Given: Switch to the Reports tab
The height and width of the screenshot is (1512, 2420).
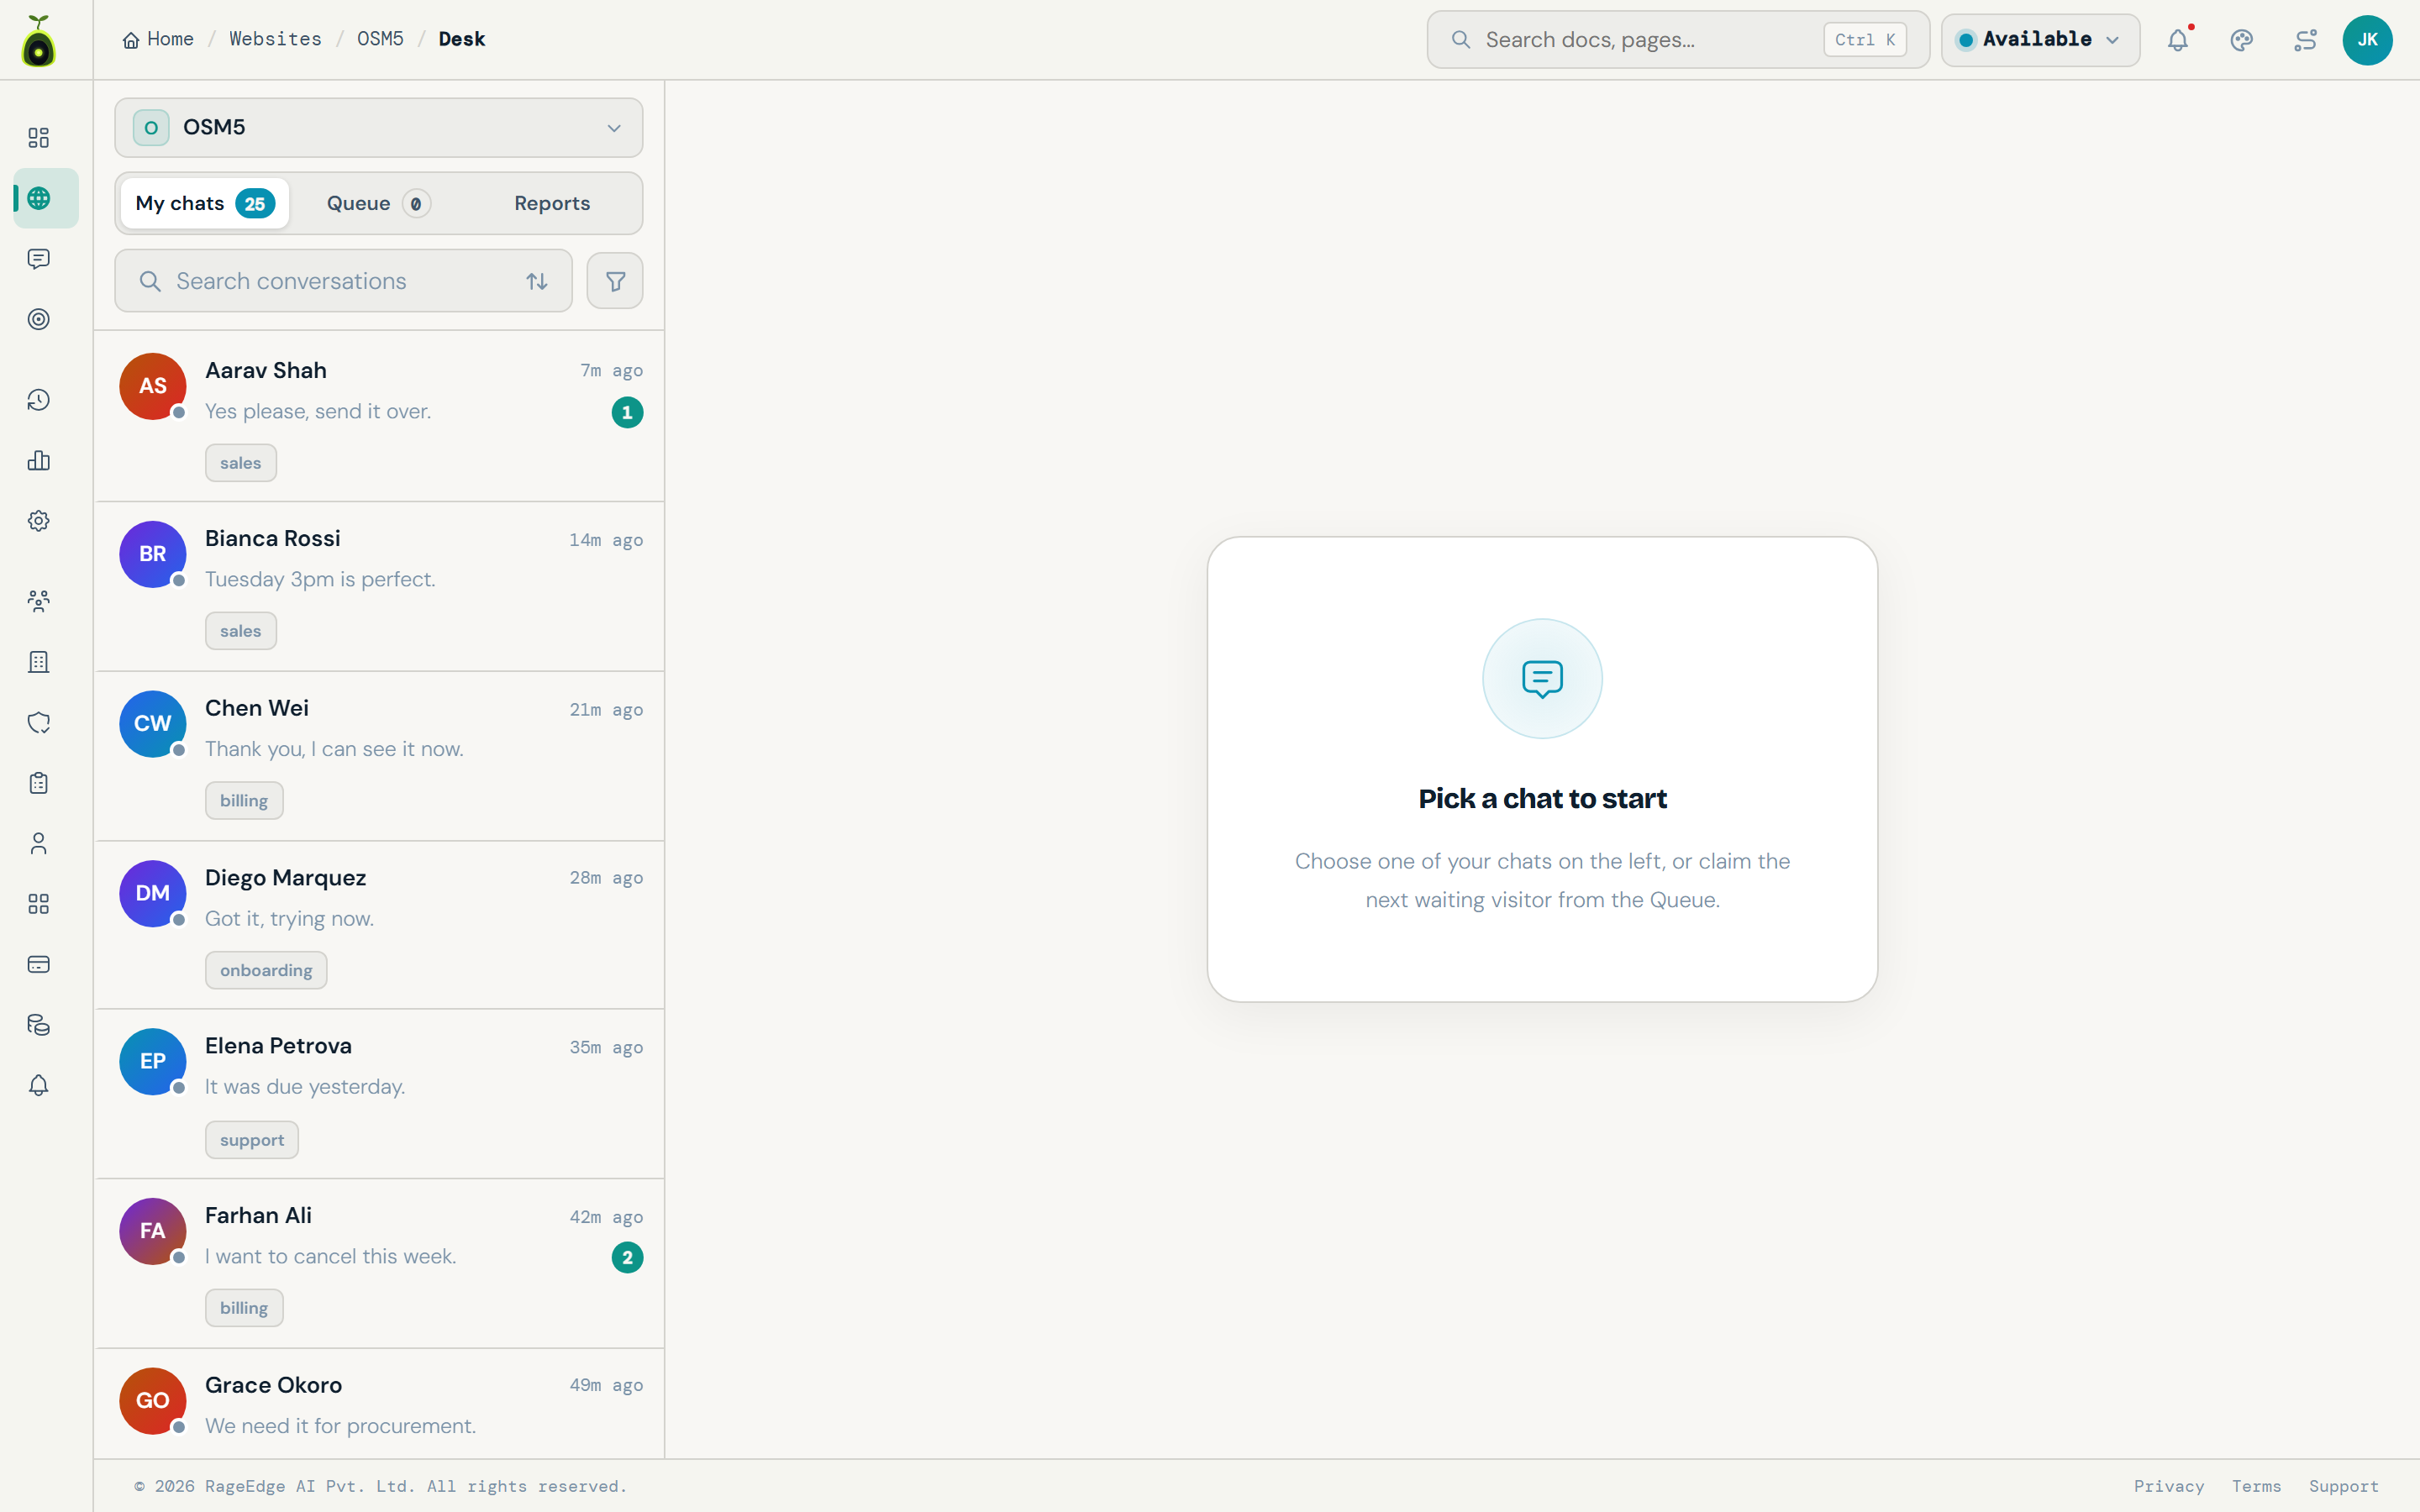Looking at the screenshot, I should point(552,203).
